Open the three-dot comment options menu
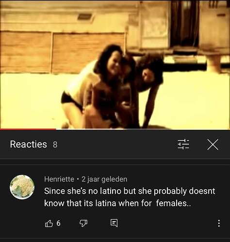Image resolution: width=230 pixels, height=242 pixels. [219, 223]
